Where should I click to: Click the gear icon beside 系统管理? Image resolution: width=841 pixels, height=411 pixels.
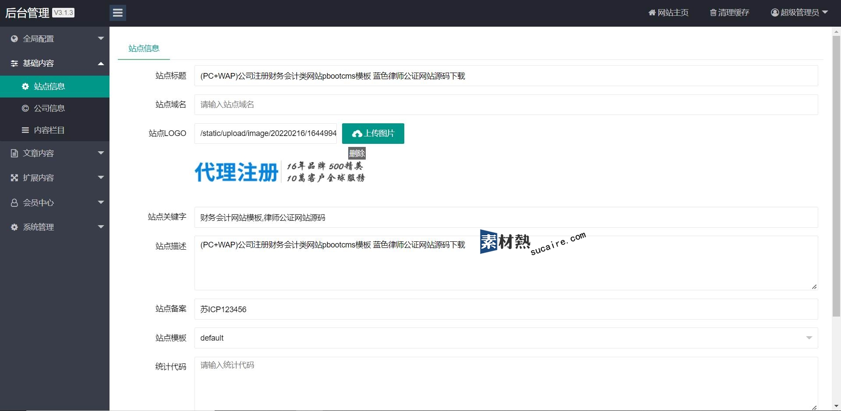[x=14, y=227]
